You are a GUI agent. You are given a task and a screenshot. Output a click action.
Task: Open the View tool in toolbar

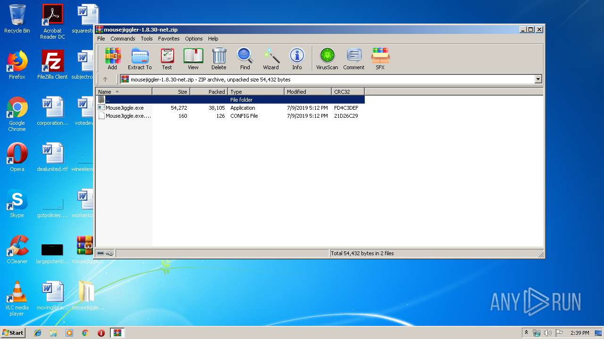pyautogui.click(x=193, y=59)
